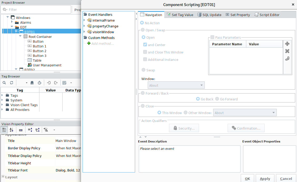Click the plus icon to add a parameter

tap(287, 44)
